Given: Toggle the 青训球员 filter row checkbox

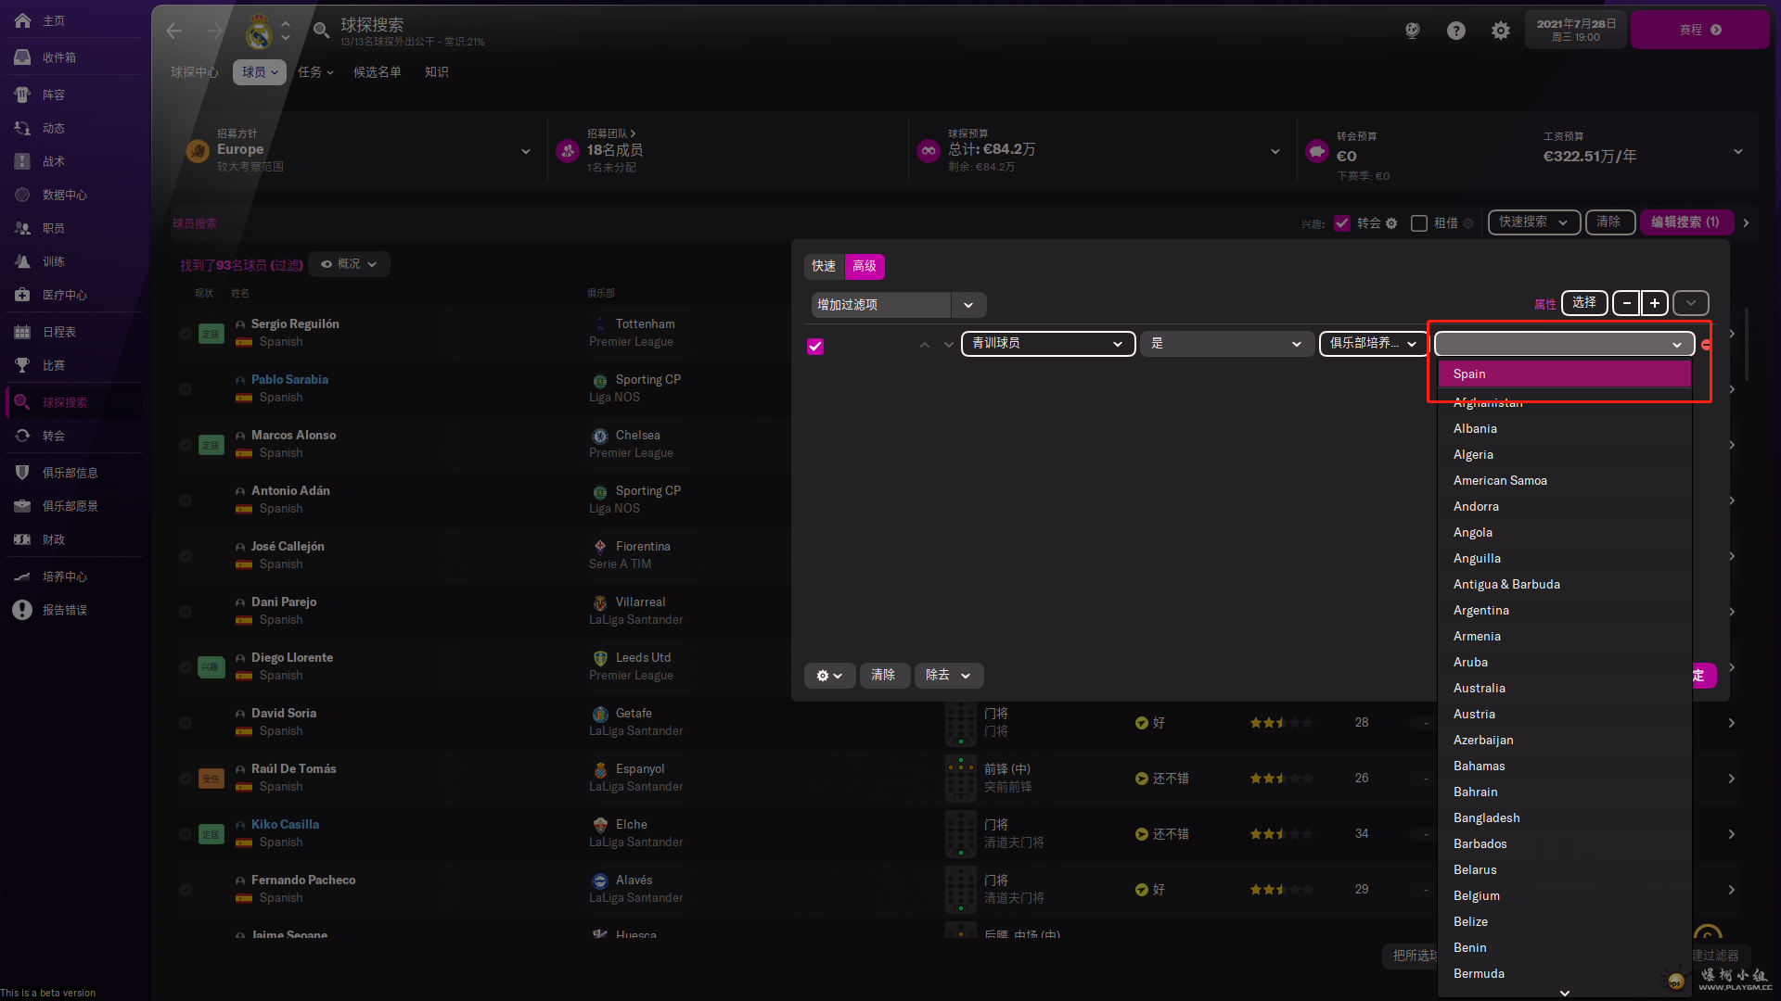Looking at the screenshot, I should [x=815, y=347].
